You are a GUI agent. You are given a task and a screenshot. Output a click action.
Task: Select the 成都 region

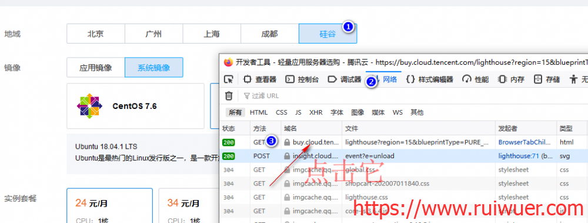click(270, 34)
